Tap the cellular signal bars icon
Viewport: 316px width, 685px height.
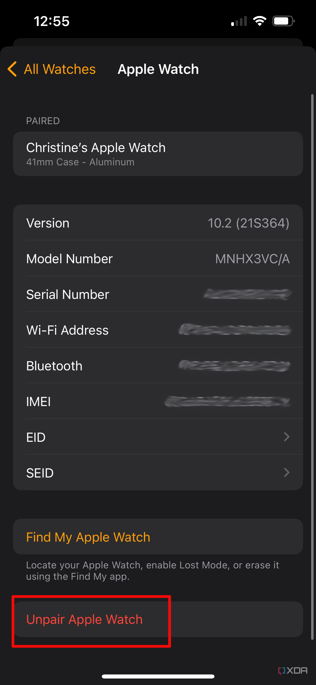239,21
